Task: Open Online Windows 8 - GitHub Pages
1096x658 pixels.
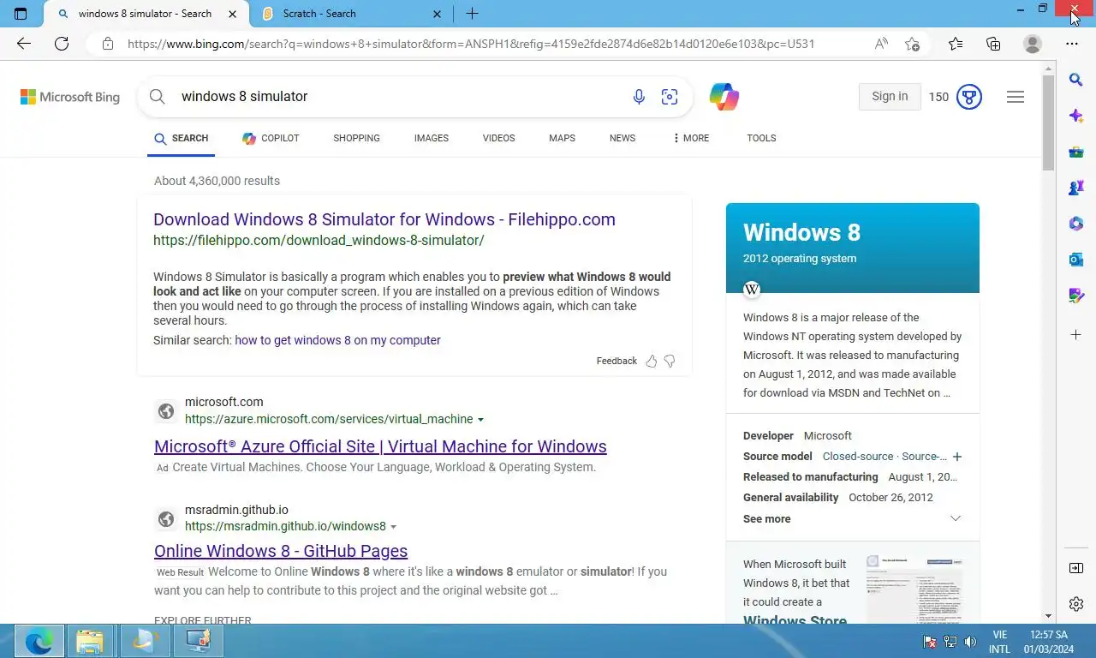Action: [x=281, y=551]
